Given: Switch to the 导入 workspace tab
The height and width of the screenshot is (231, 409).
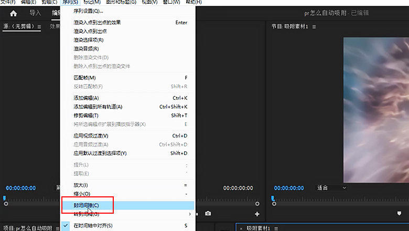Looking at the screenshot, I should click(35, 13).
